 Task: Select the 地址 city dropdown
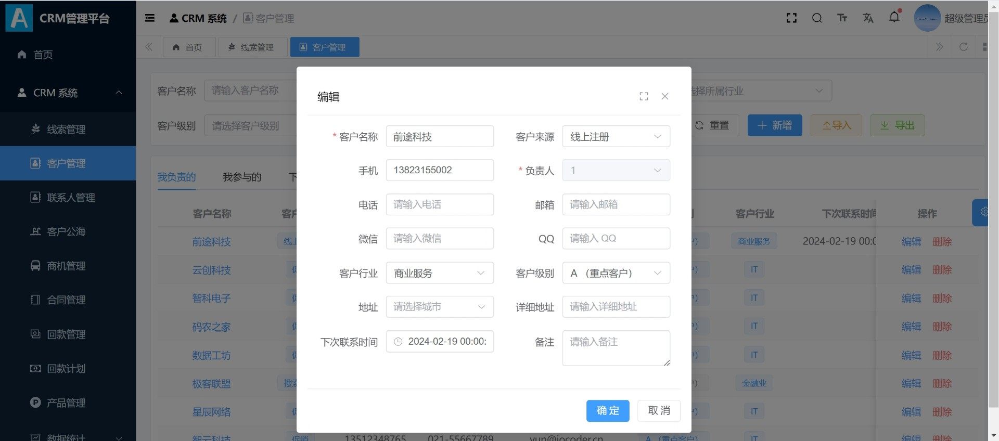[x=439, y=307]
